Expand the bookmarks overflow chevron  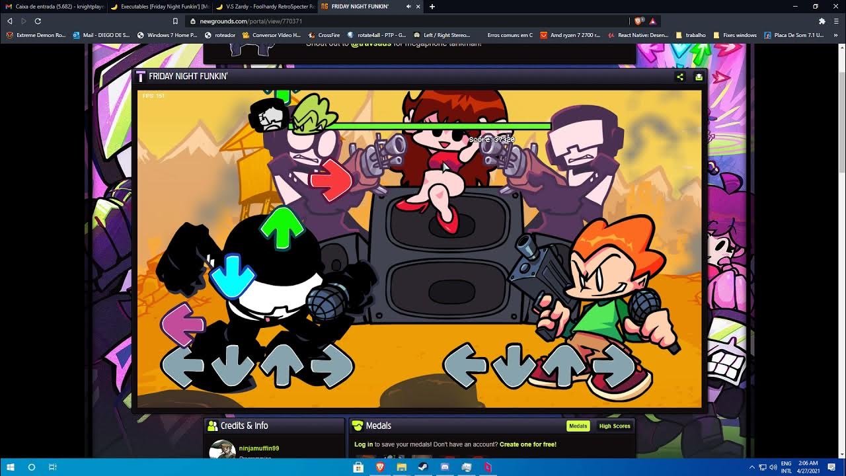pos(836,35)
